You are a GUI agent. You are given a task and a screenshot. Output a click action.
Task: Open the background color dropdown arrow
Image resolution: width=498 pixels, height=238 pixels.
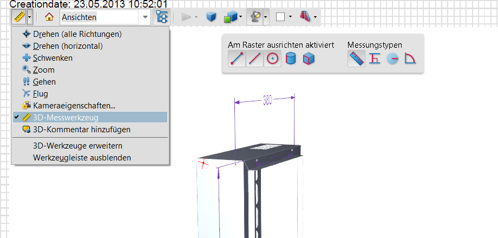pos(290,17)
